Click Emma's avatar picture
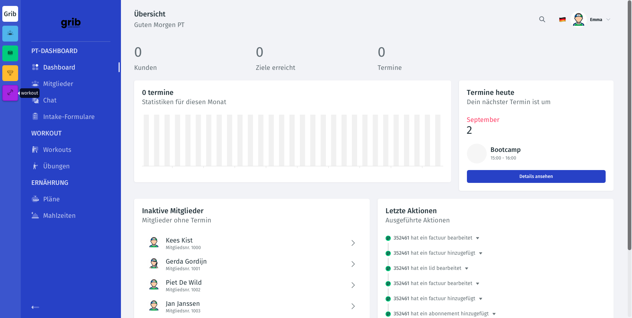 [578, 19]
